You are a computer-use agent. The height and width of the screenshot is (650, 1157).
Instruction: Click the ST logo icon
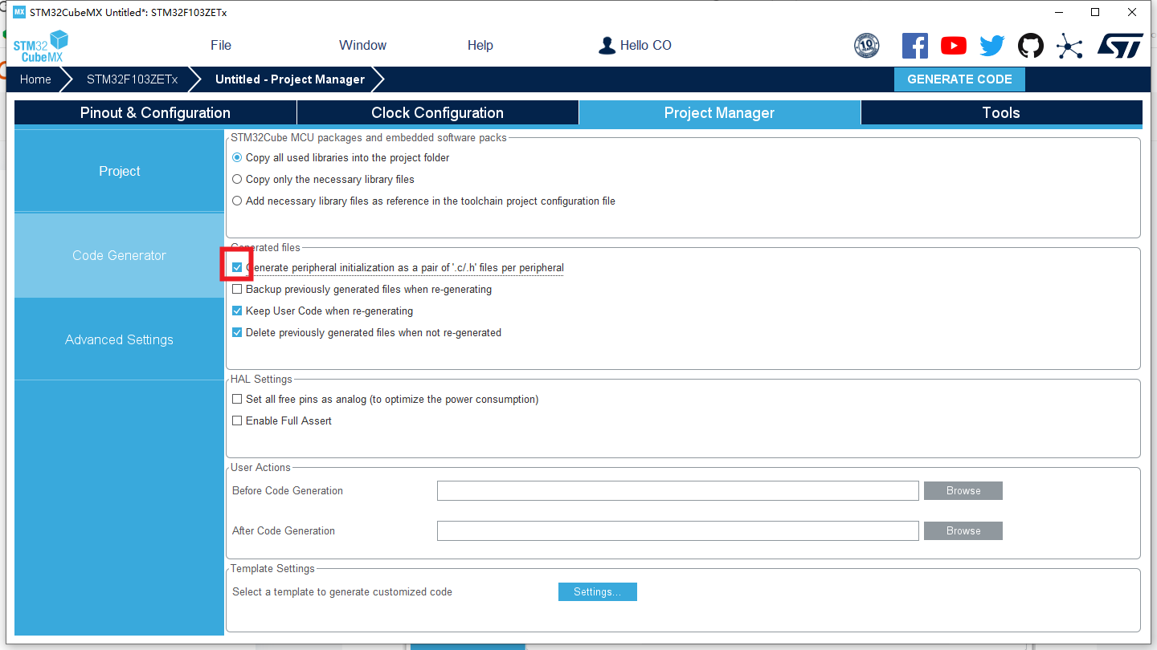pos(1120,46)
